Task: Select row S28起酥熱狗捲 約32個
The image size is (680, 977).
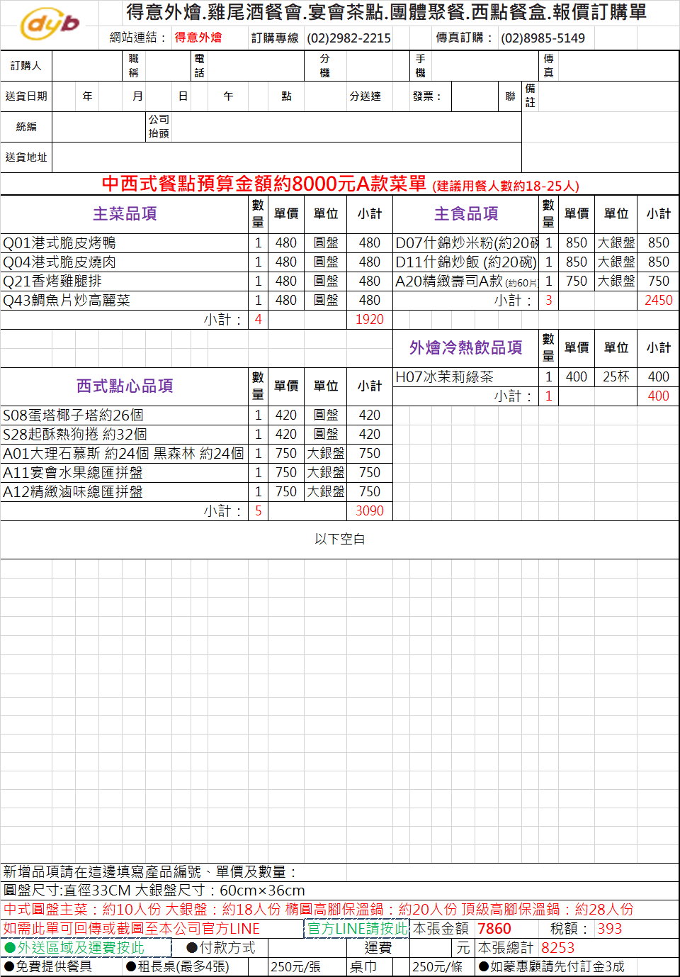Action: tap(195, 435)
